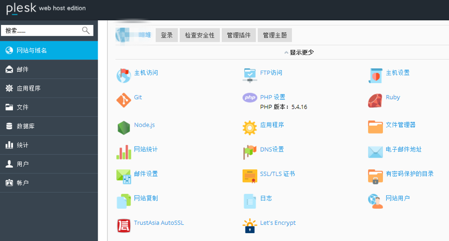Click the Node.js link text

tap(144, 125)
